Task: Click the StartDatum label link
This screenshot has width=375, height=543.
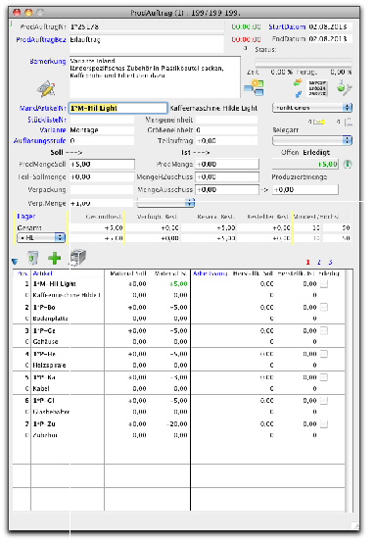Action: (x=287, y=26)
